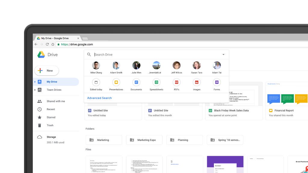Open Storage in sidebar

click(x=51, y=137)
